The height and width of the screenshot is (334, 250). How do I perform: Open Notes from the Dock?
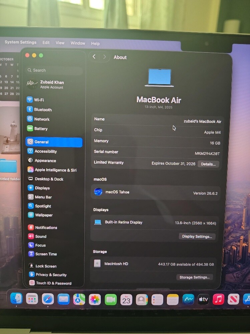[x=173, y=300]
